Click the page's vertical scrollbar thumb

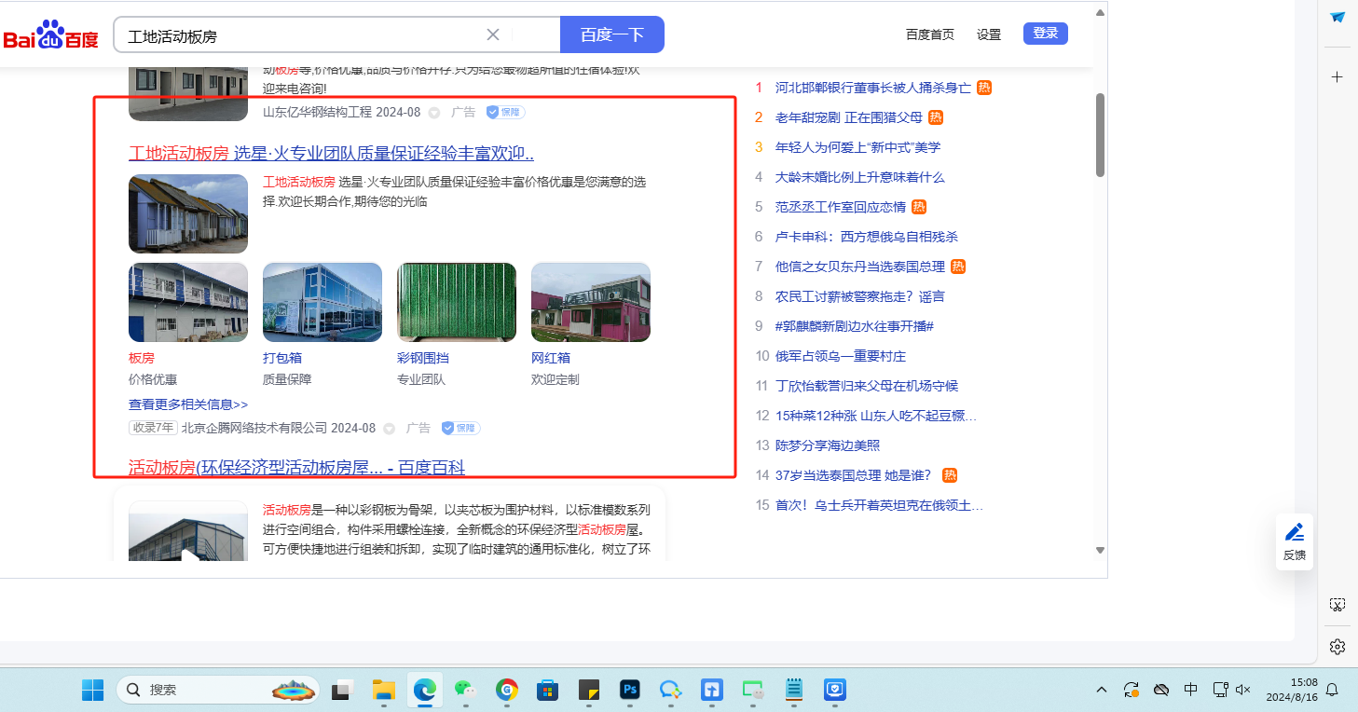pyautogui.click(x=1100, y=135)
